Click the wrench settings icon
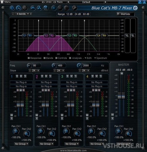The image size is (147, 152). pos(75,8)
